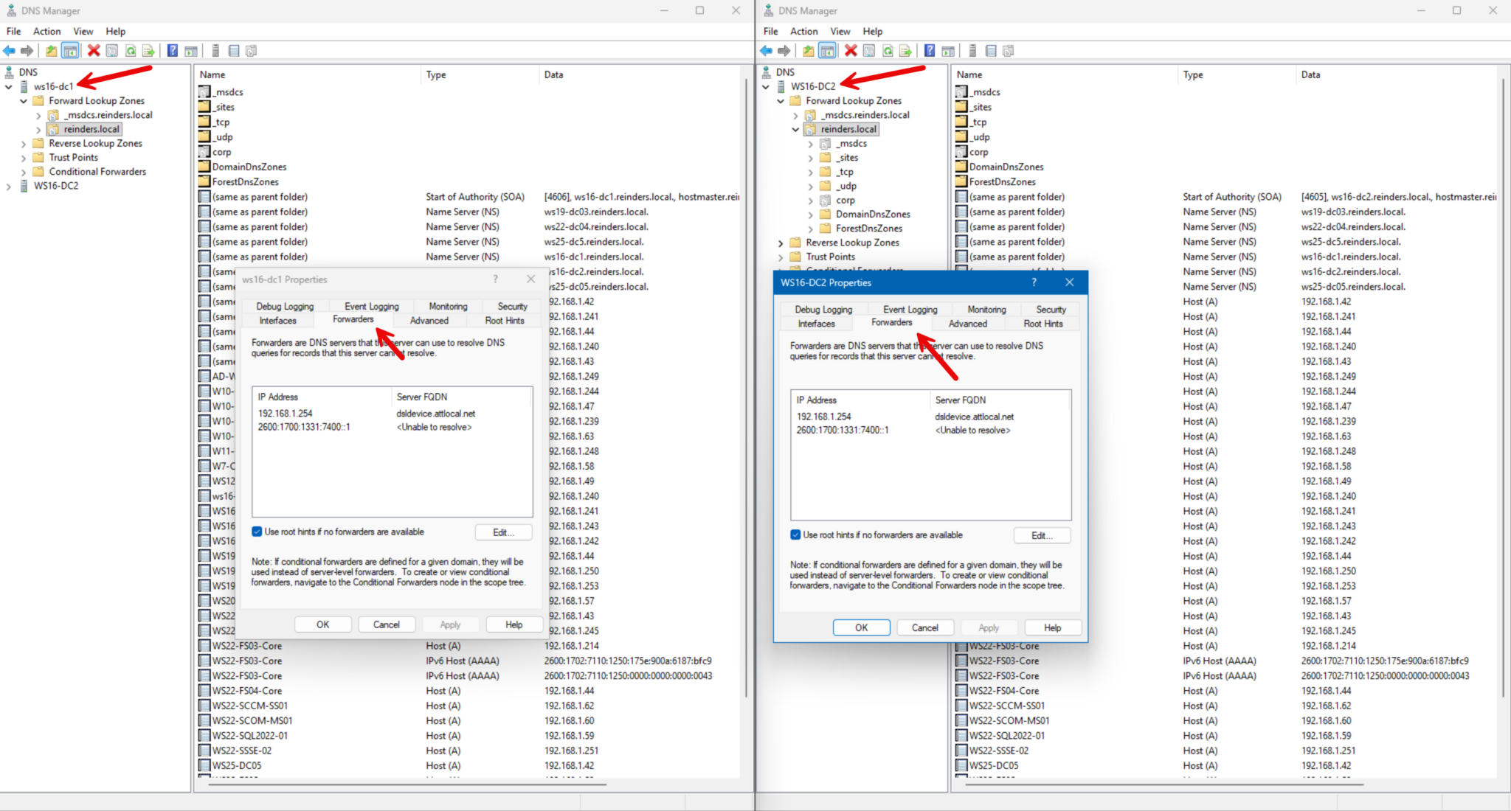The image size is (1511, 811).
Task: Click Cancel in ws16-dc1 Properties dialog
Action: coord(386,624)
